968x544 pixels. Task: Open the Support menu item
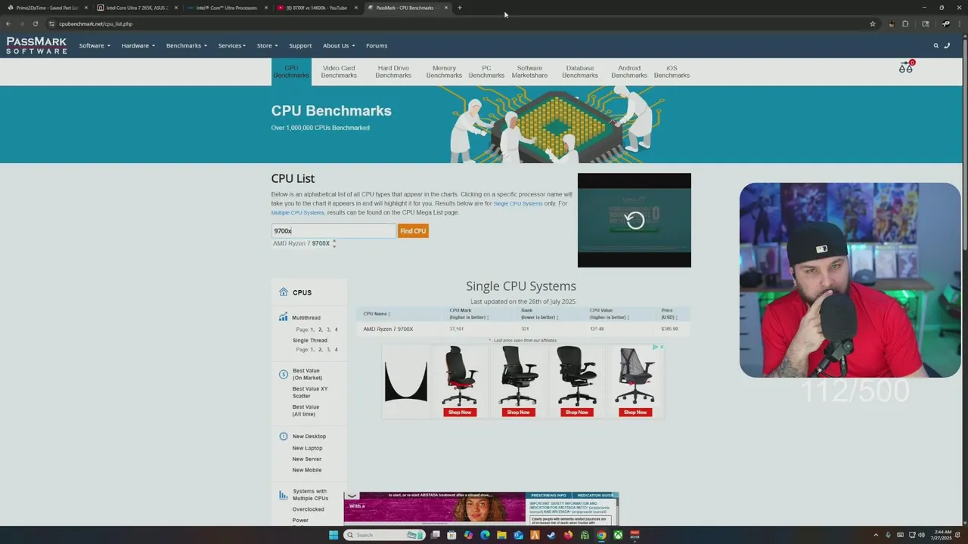300,45
